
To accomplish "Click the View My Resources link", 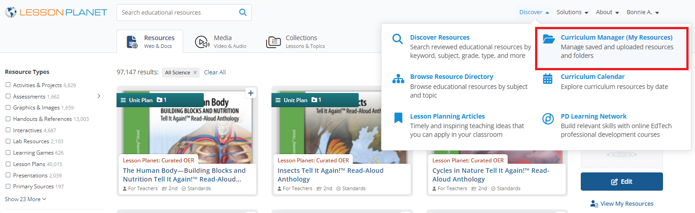I will coord(627,204).
